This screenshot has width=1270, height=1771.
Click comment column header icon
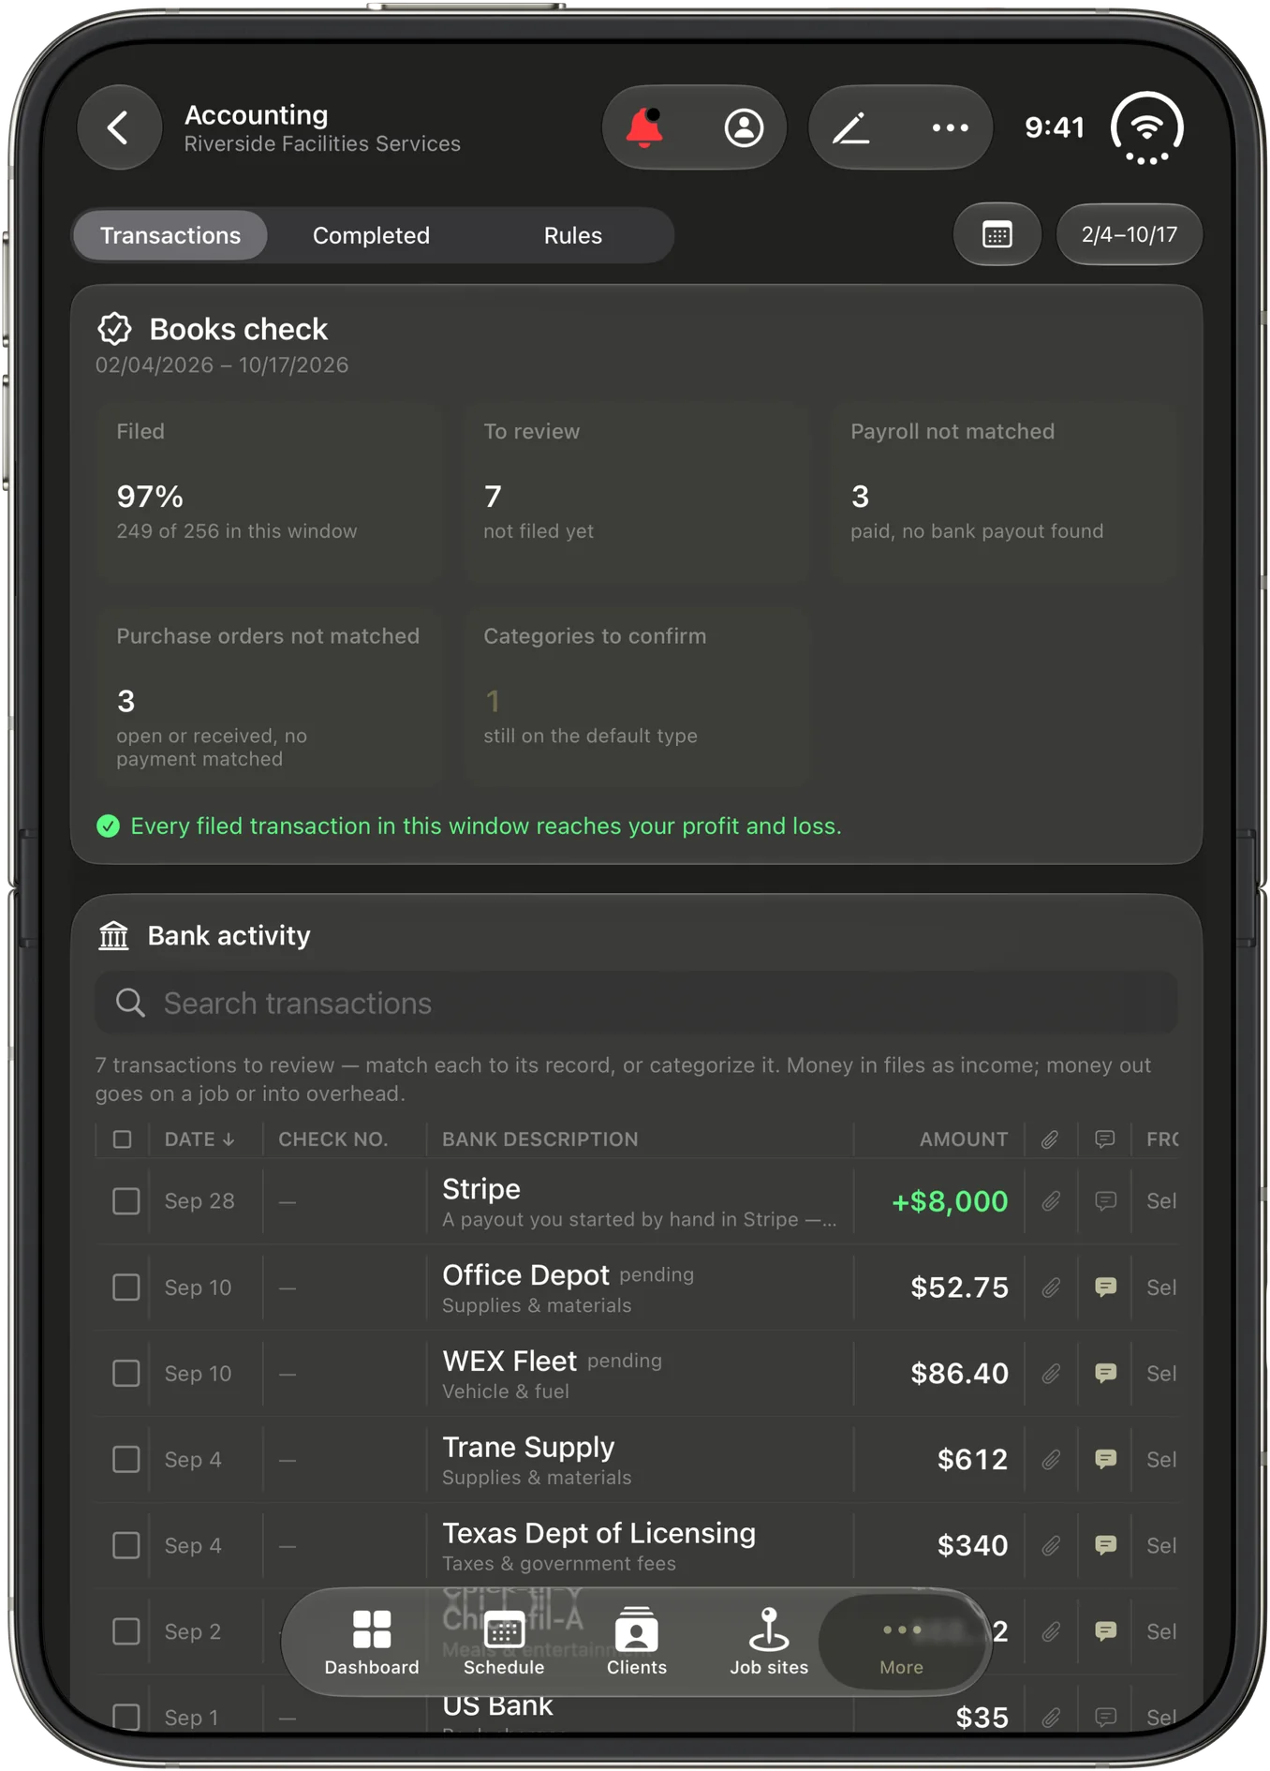(x=1105, y=1139)
